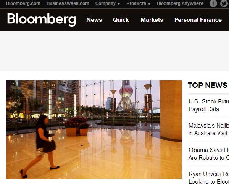Select the News tab
Viewport: 229px width, 184px height.
pyautogui.click(x=94, y=20)
